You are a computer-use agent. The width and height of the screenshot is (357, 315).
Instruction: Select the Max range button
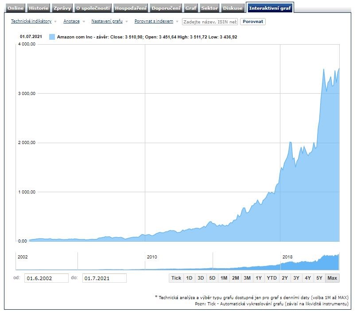click(x=332, y=278)
